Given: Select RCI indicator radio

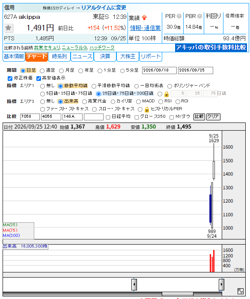Looking at the screenshot, I should (178, 102).
